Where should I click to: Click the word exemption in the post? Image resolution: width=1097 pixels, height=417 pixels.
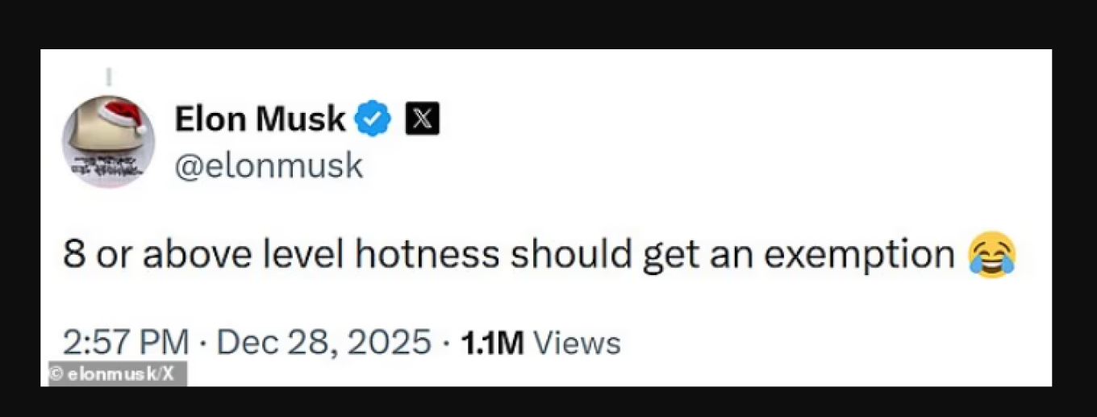[x=859, y=255]
